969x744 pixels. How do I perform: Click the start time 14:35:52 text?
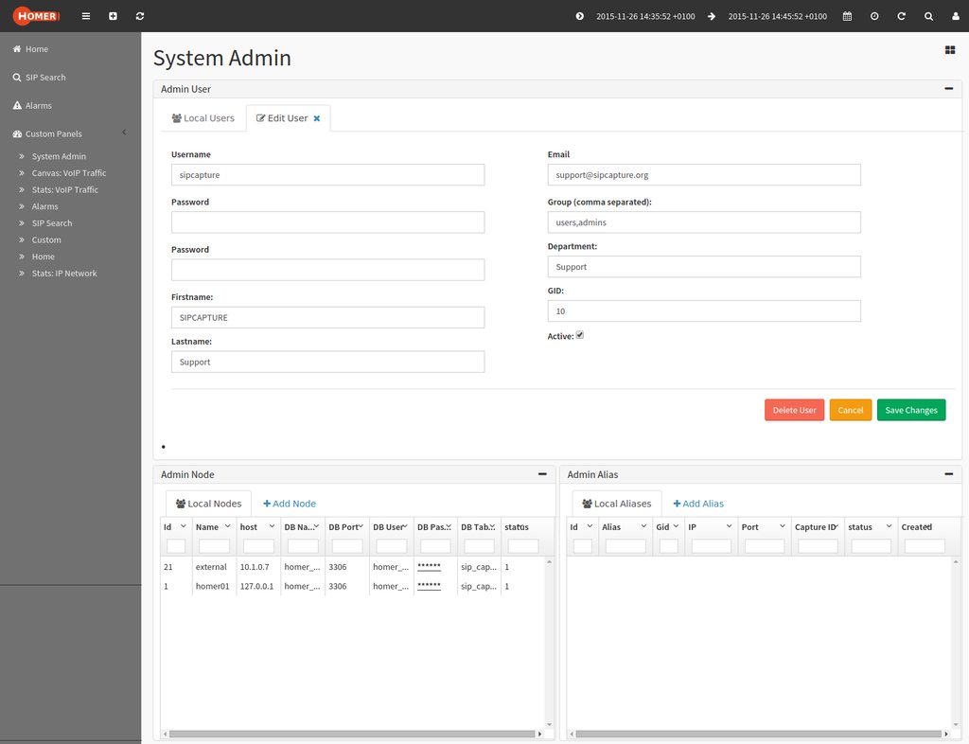coord(645,17)
